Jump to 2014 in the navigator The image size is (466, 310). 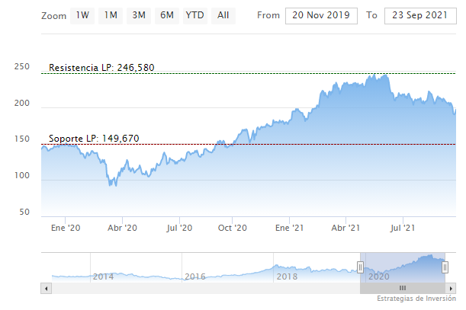103,276
